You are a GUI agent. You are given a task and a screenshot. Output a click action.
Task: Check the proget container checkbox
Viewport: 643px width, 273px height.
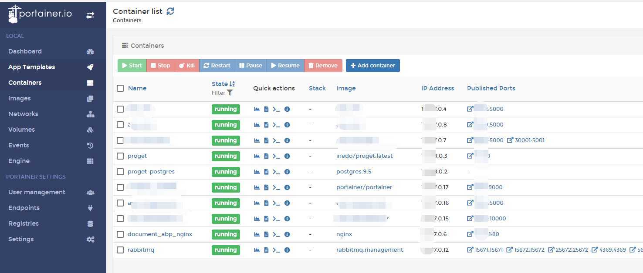pos(120,156)
